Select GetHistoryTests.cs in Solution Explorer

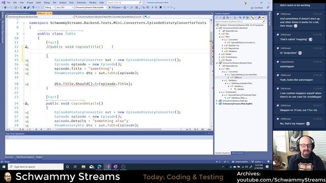239,98
